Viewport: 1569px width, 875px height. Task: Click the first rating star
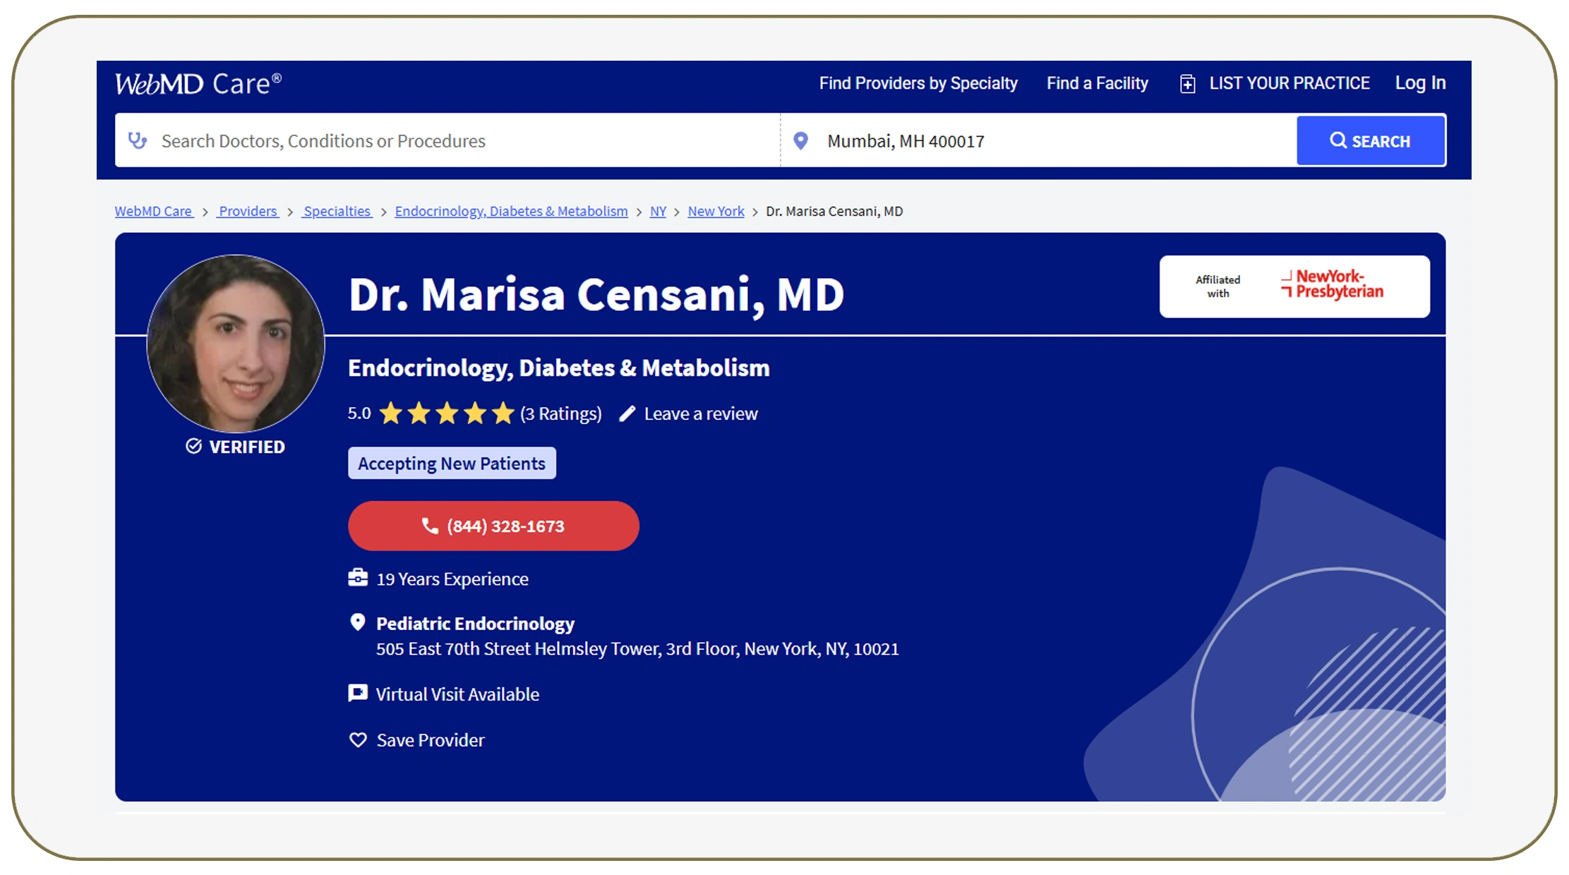(x=390, y=413)
